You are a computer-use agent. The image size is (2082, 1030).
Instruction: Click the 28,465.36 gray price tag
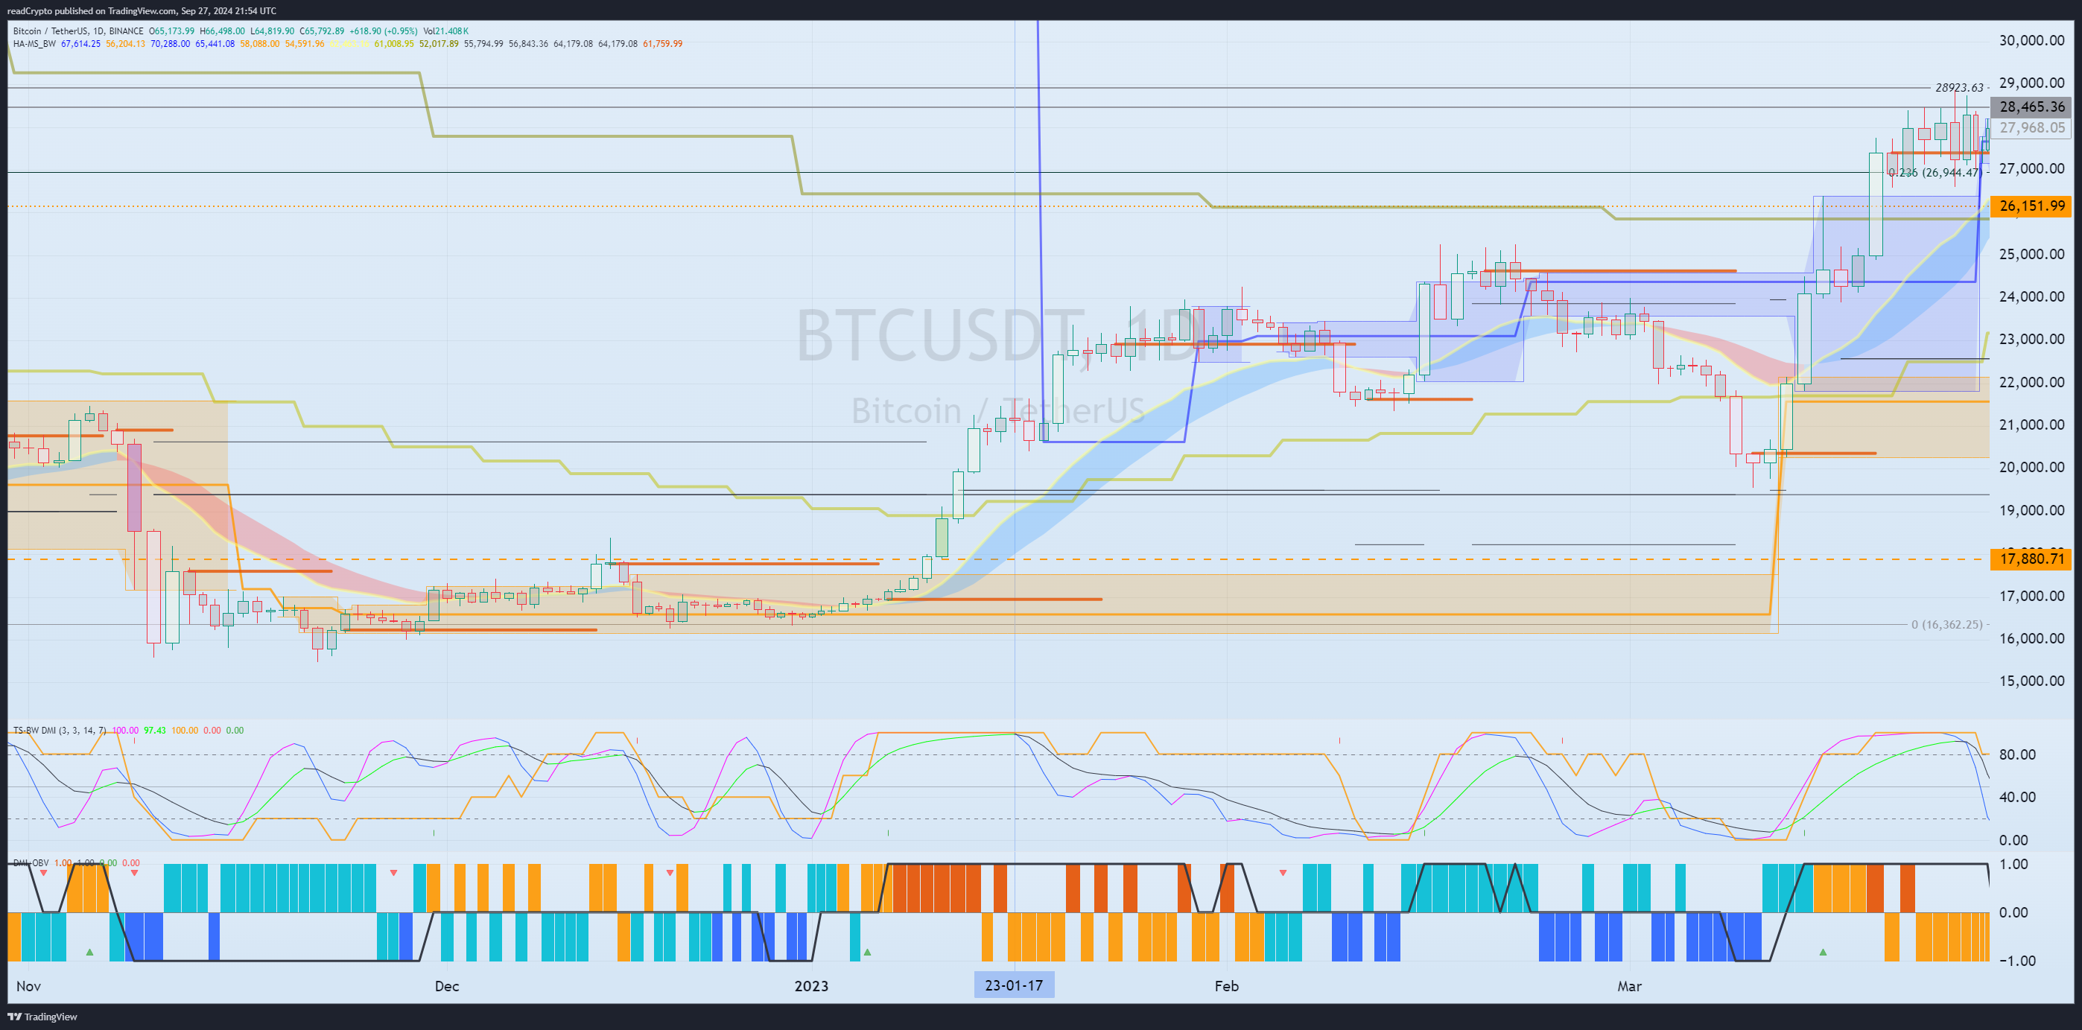[x=2031, y=107]
